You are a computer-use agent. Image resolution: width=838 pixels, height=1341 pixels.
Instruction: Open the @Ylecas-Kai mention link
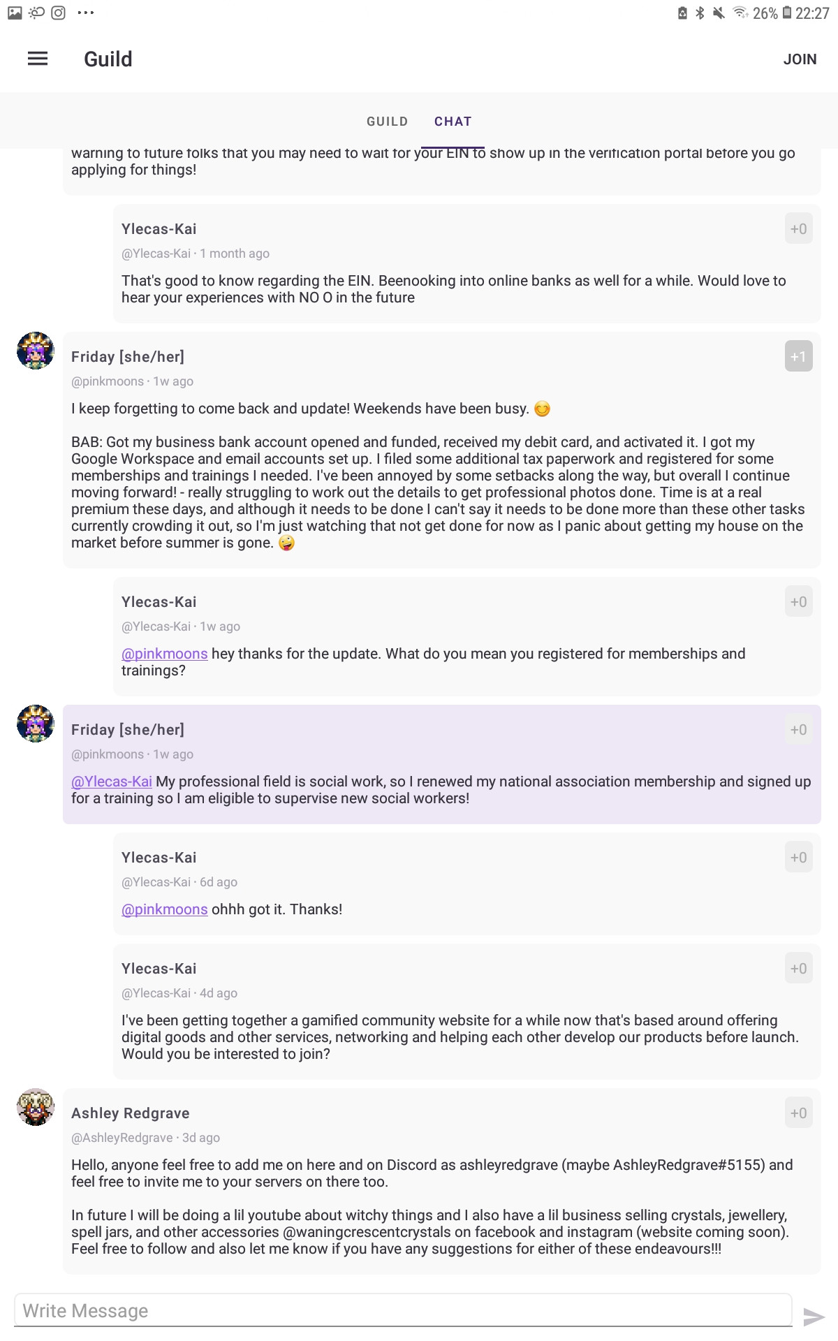coord(112,782)
